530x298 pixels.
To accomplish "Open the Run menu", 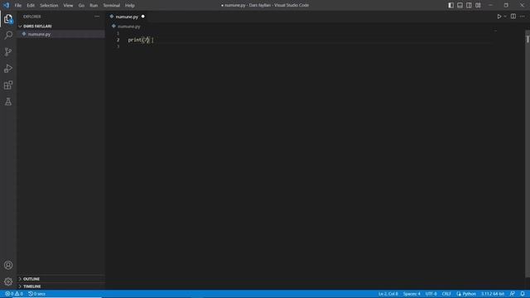I will coord(94,5).
